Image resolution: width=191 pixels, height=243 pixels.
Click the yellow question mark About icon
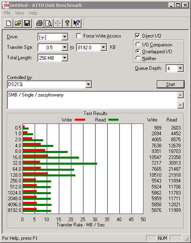click(67, 23)
